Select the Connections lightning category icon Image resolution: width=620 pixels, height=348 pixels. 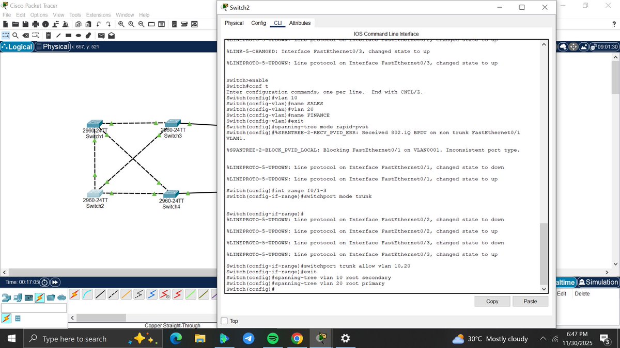click(39, 297)
